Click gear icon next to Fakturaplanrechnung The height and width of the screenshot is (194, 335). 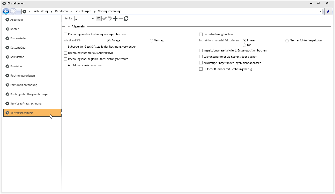tap(7, 85)
